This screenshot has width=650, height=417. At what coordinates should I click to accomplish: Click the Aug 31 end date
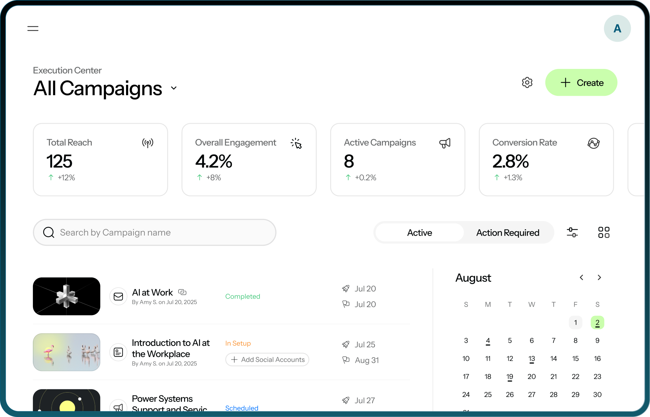tap(367, 360)
